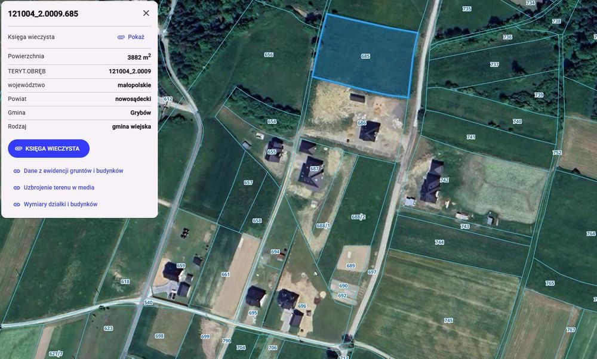This screenshot has height=359, width=597.
Task: Select parcel 790 on the map
Action: click(x=226, y=341)
